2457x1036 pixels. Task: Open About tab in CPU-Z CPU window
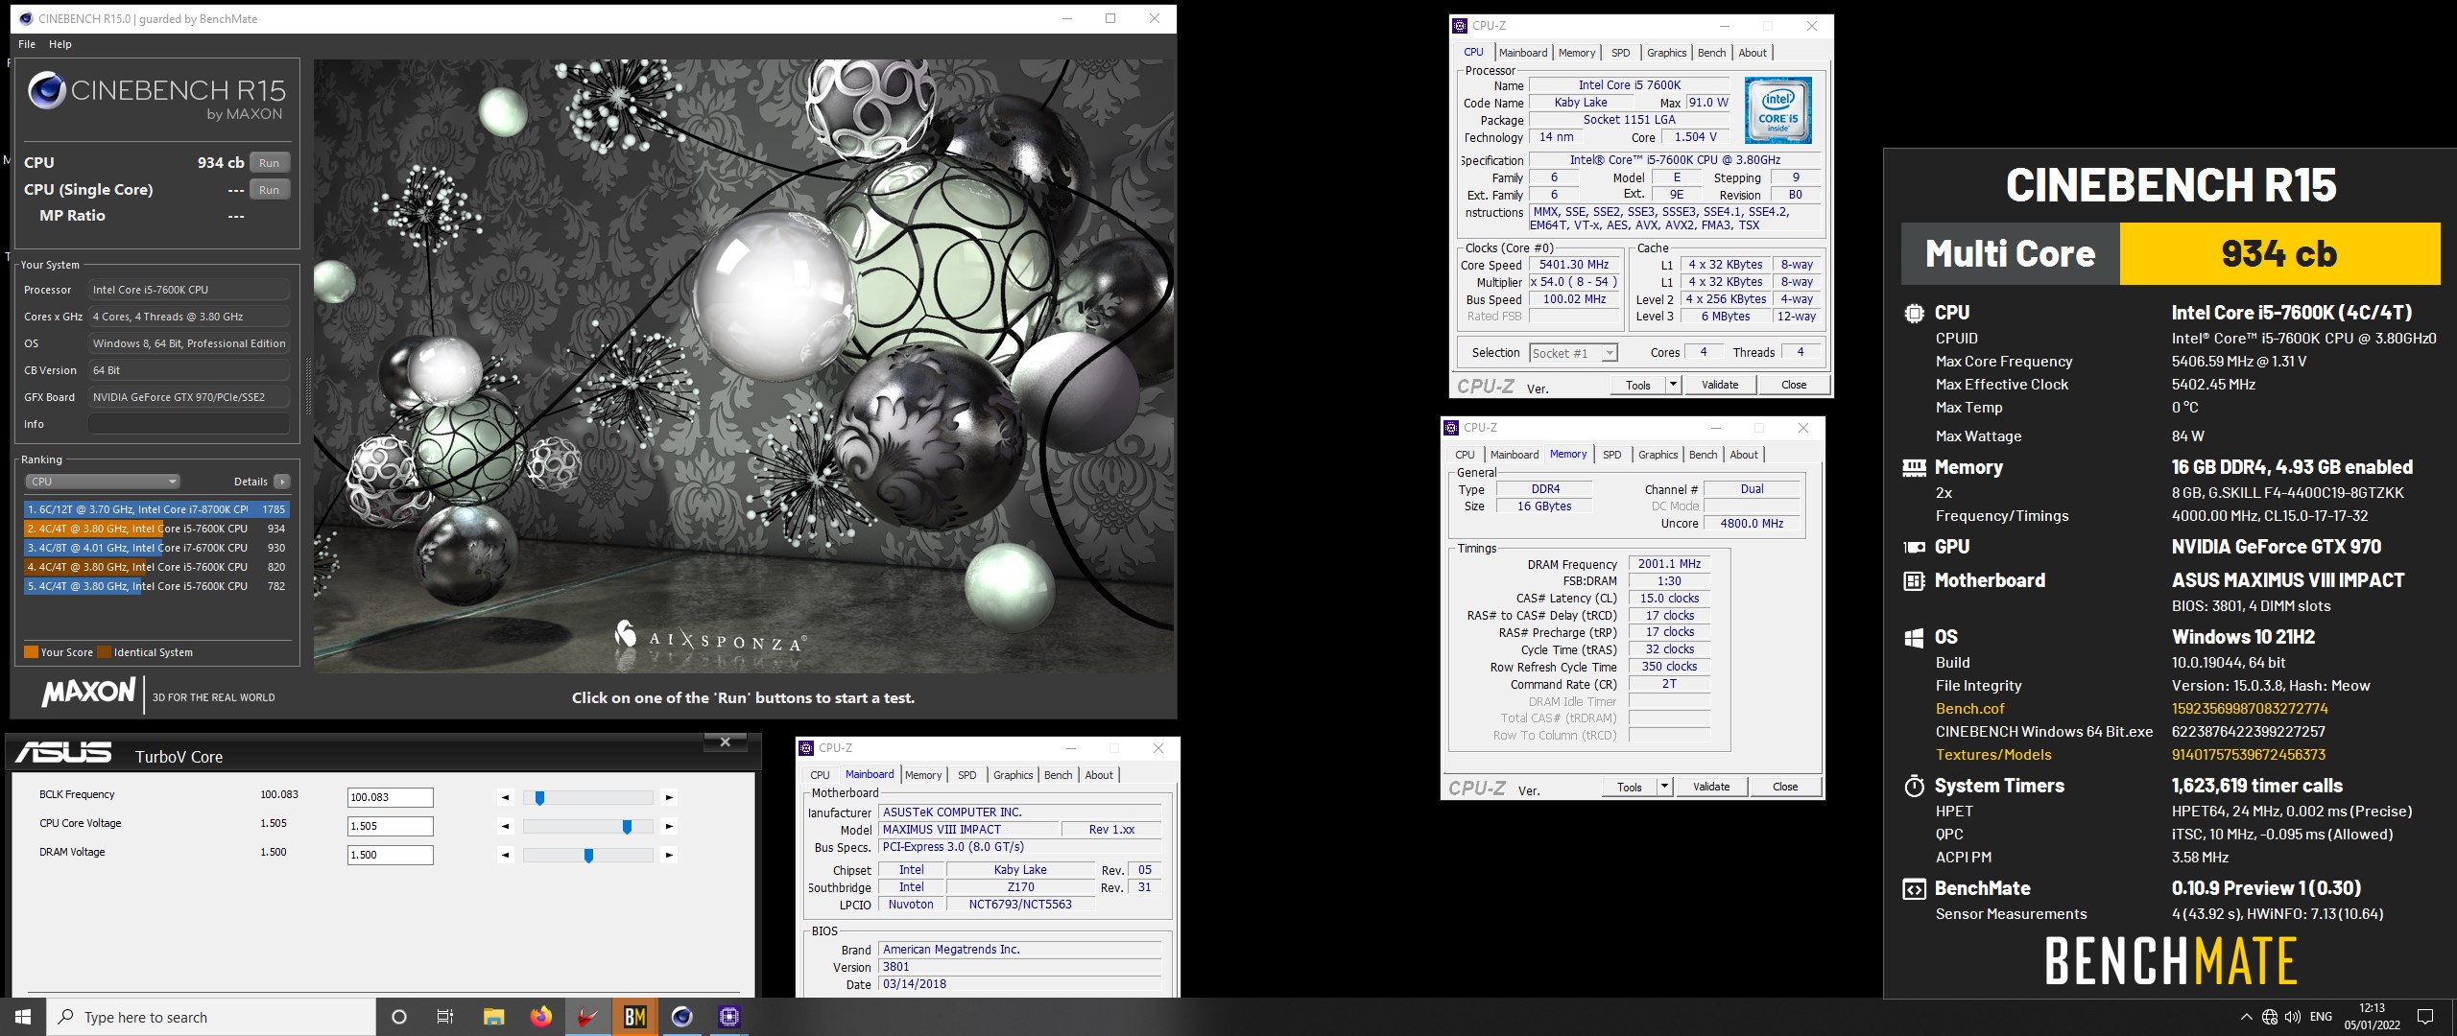(1753, 53)
